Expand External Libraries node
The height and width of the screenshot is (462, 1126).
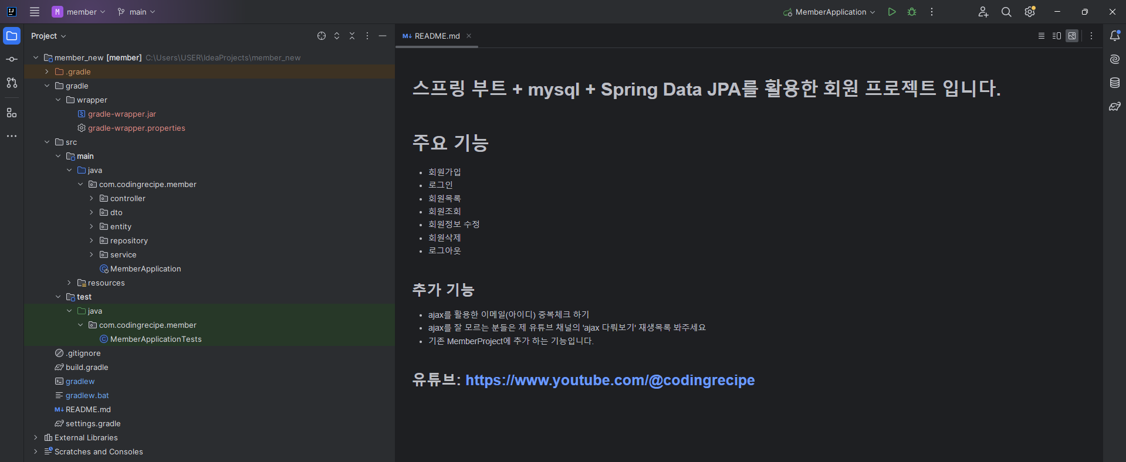(36, 437)
